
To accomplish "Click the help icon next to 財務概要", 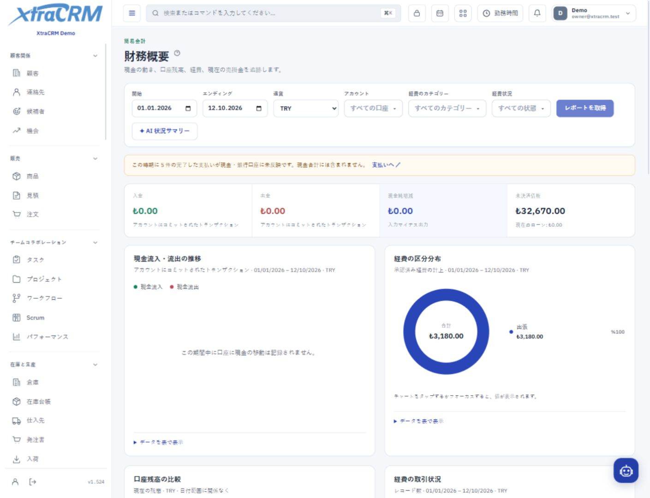I will (177, 53).
